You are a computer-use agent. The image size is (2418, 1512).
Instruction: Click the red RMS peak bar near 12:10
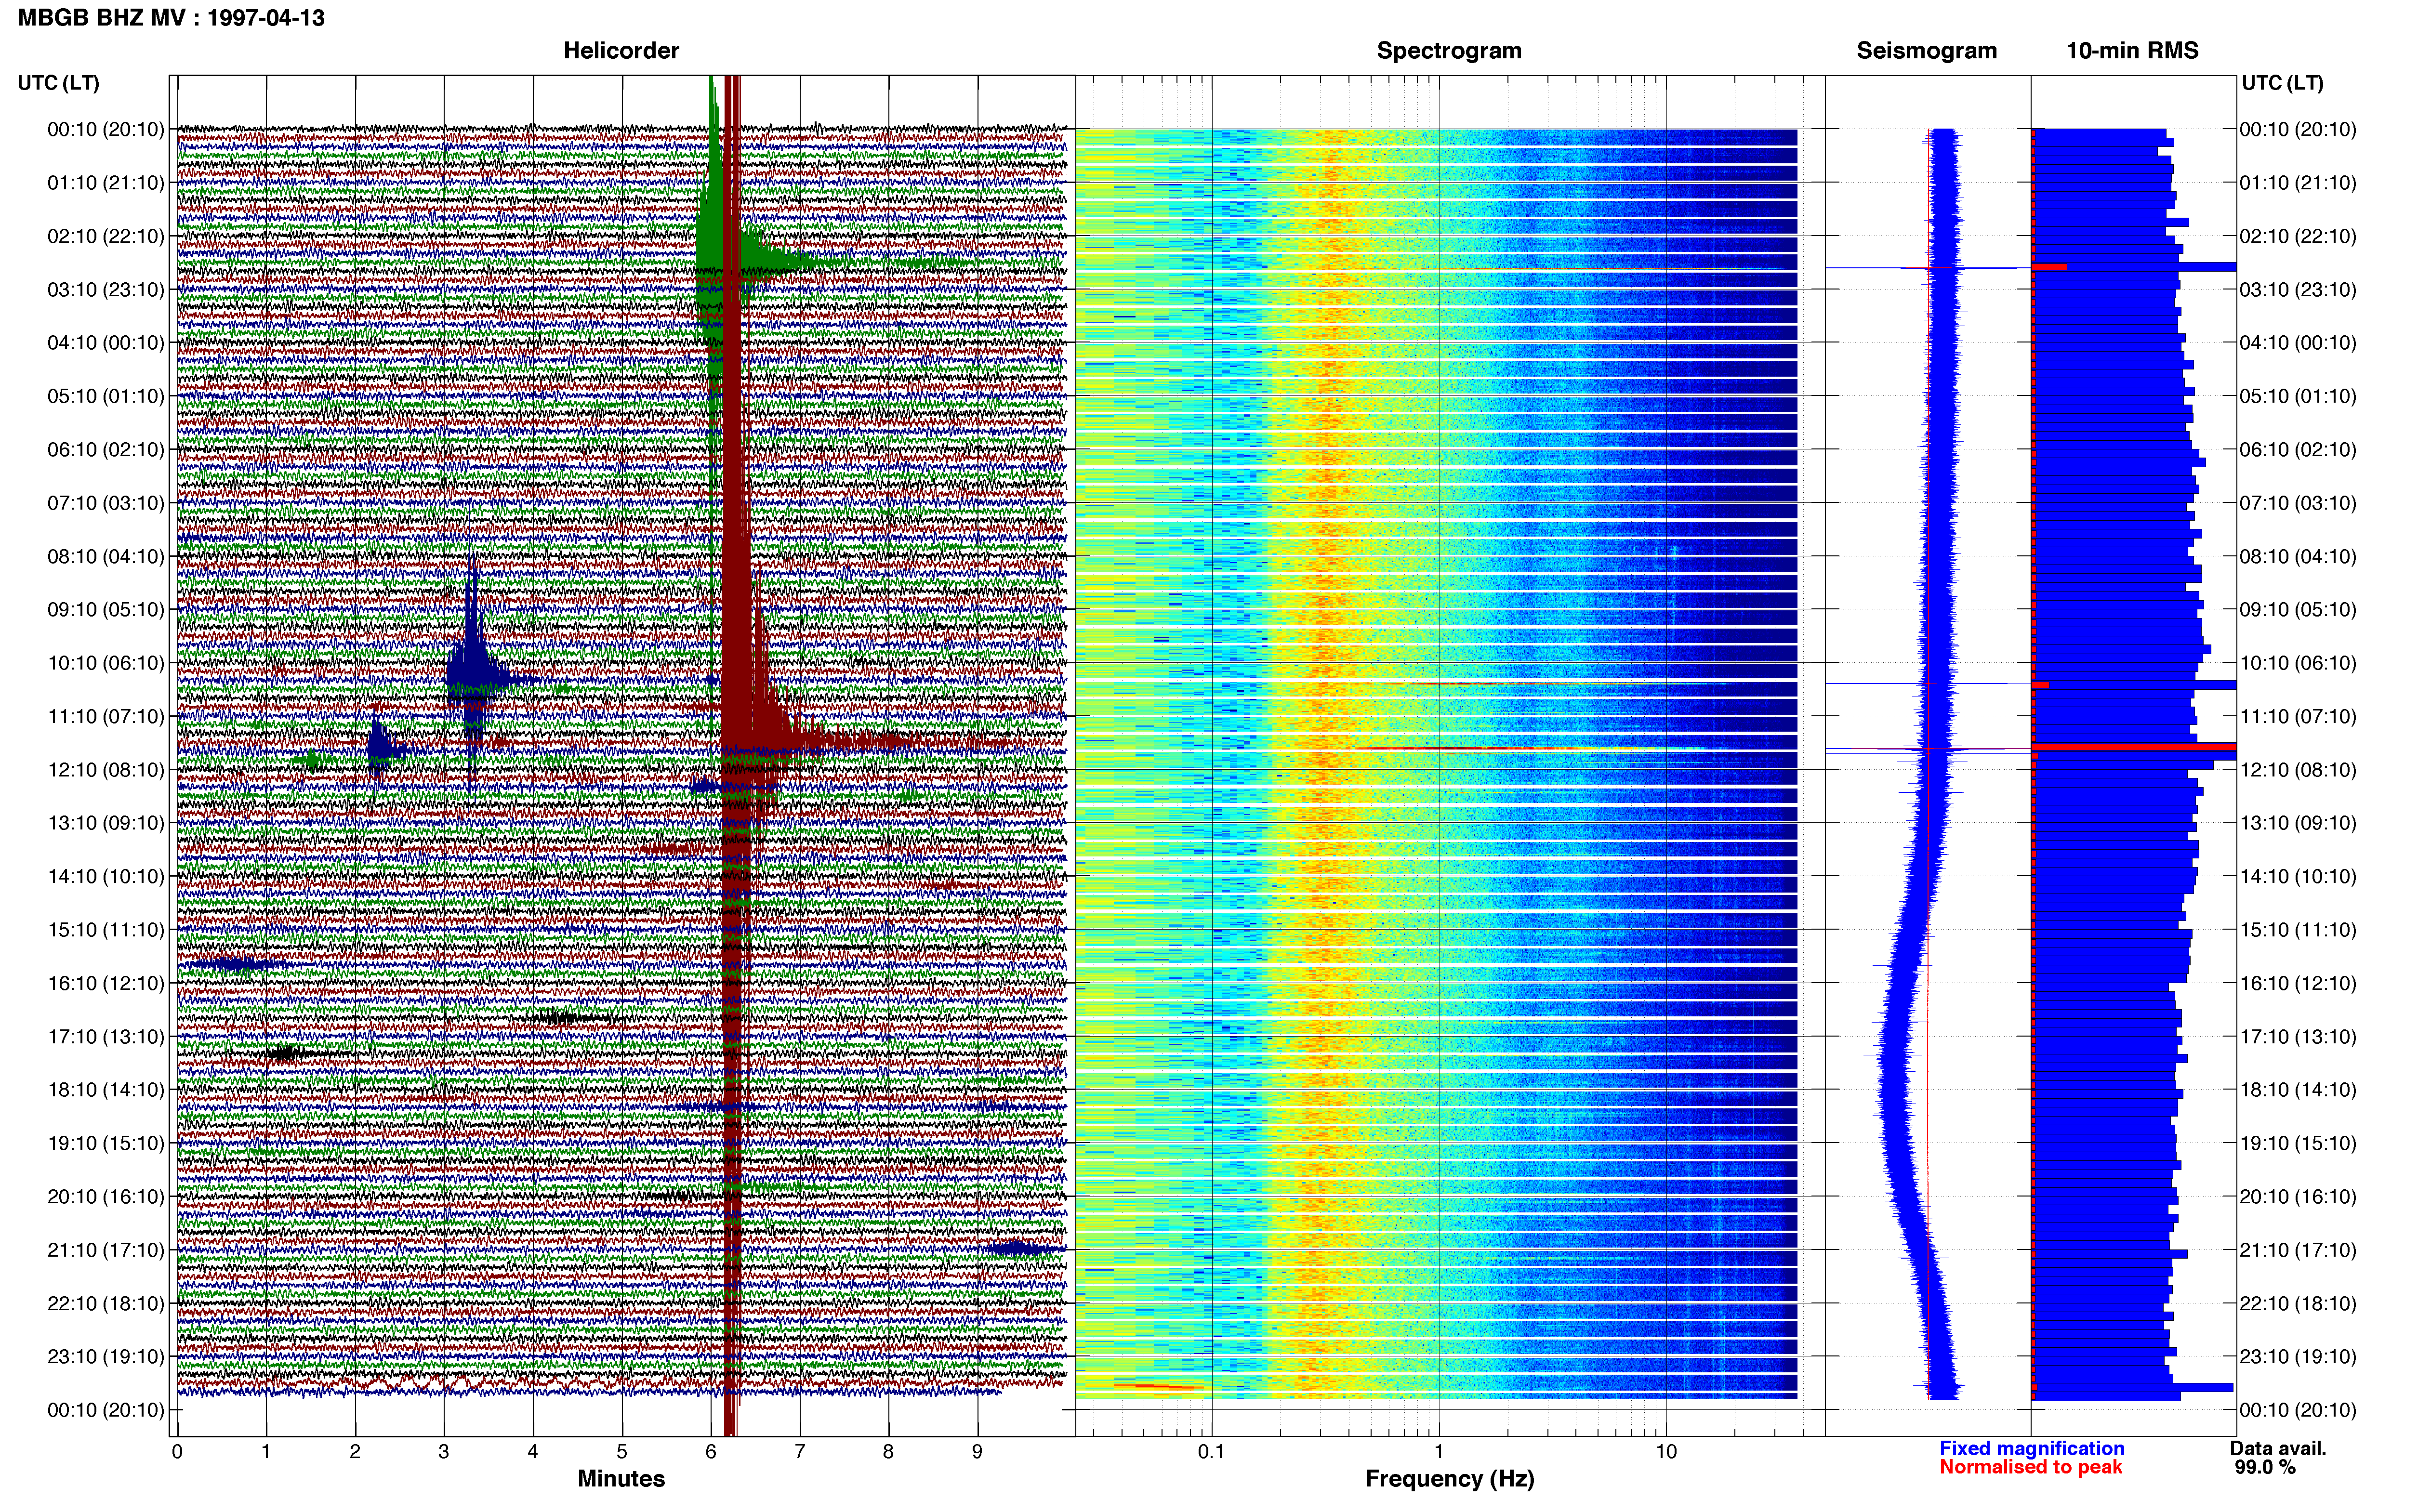[x=2134, y=747]
